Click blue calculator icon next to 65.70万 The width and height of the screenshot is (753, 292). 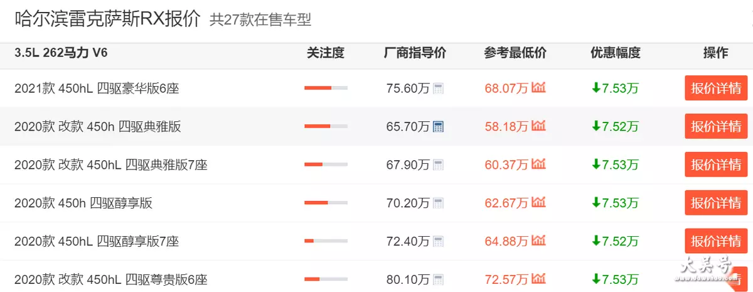438,127
